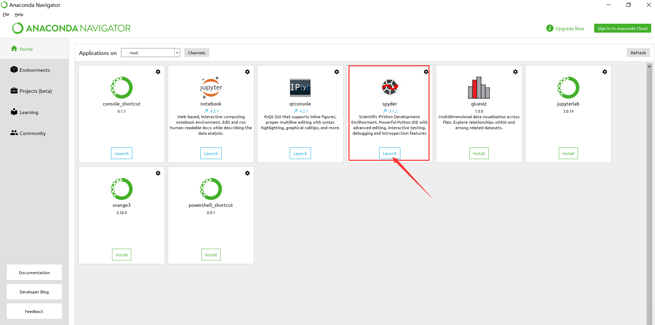The width and height of the screenshot is (655, 325).
Task: Open settings gear on notebook card
Action: (247, 72)
